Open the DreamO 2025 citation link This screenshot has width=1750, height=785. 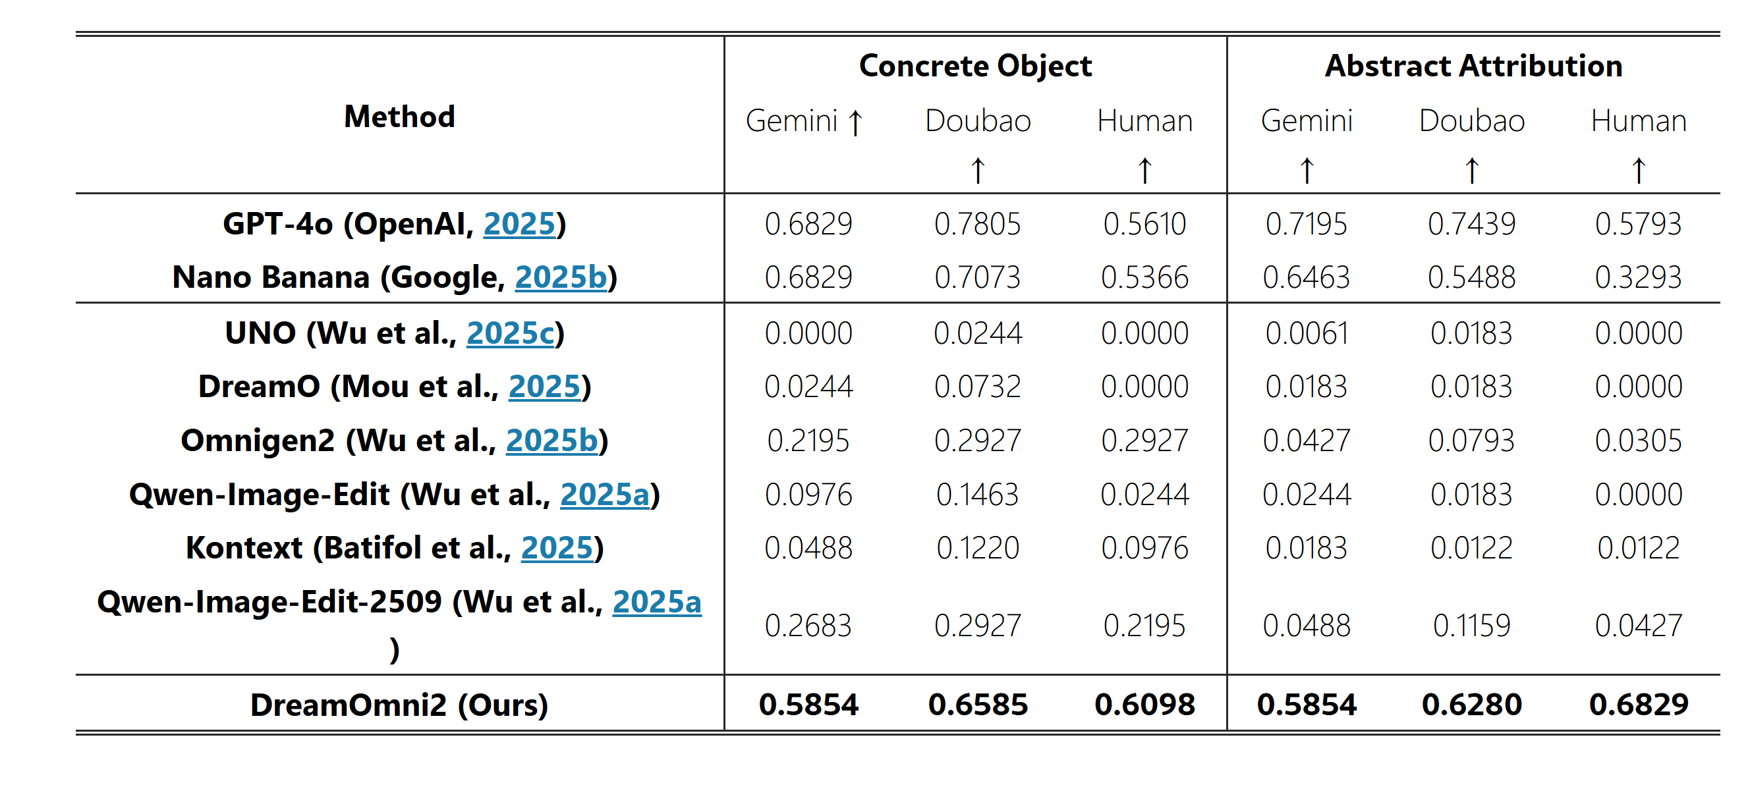[545, 387]
